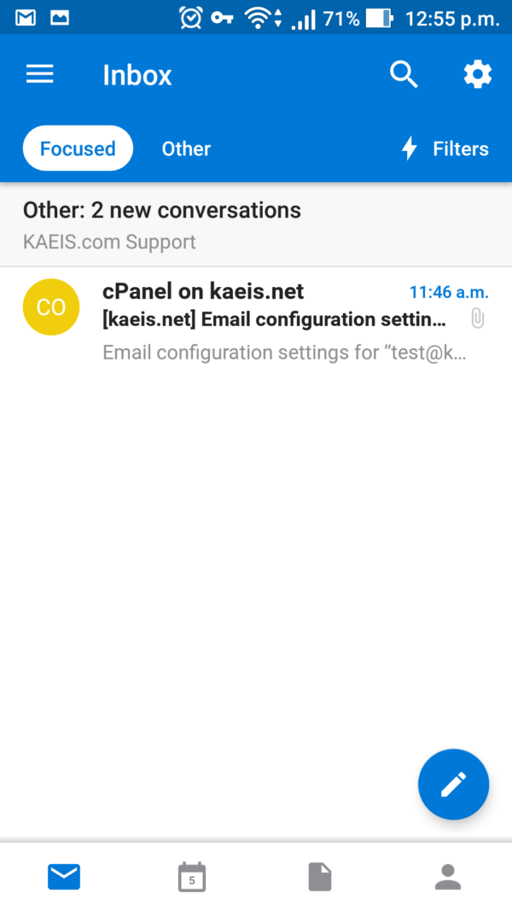Tap the attachment paperclip icon
Image resolution: width=512 pixels, height=911 pixels.
tap(478, 319)
